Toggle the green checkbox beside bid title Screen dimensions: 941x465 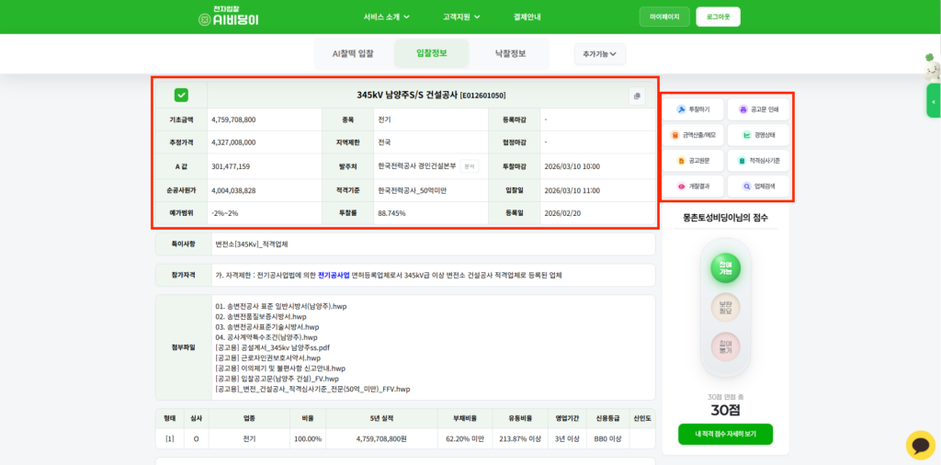[x=181, y=95]
